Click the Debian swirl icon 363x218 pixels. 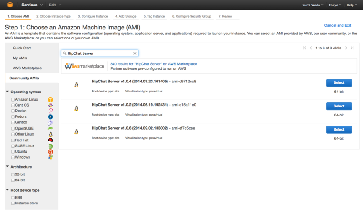(x=50, y=111)
